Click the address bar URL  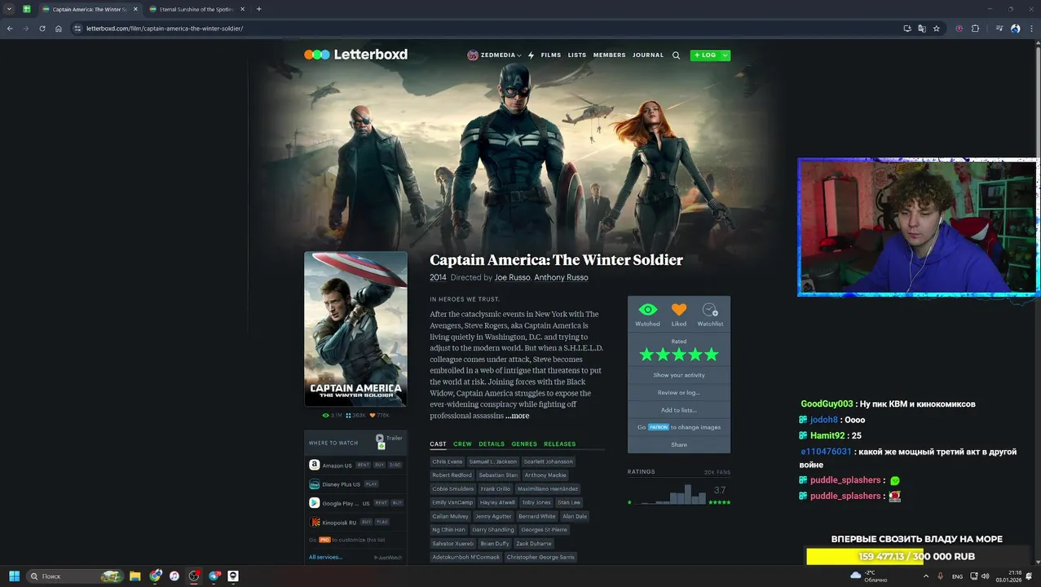[165, 29]
